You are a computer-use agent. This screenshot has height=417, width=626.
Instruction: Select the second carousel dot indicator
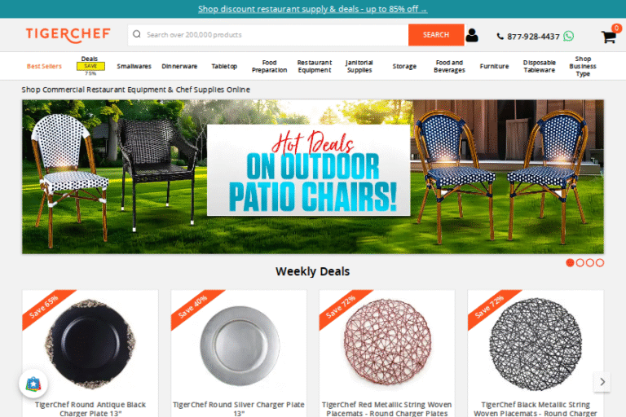click(x=580, y=262)
